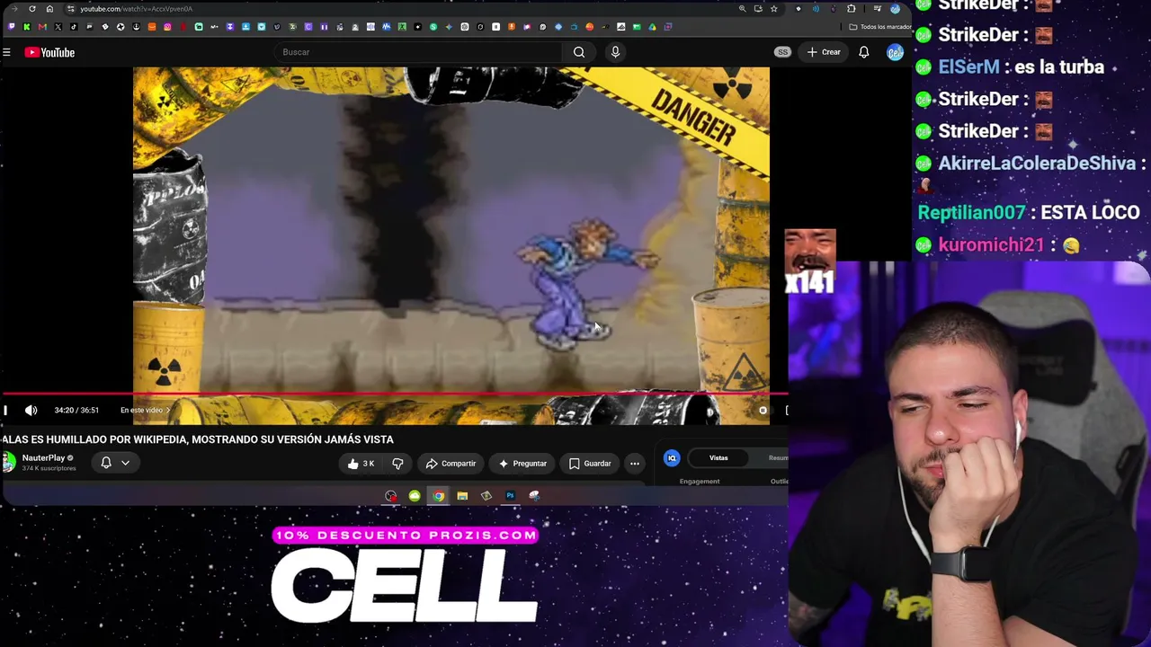Open the NauterPlay channel avatar

pyautogui.click(x=8, y=463)
